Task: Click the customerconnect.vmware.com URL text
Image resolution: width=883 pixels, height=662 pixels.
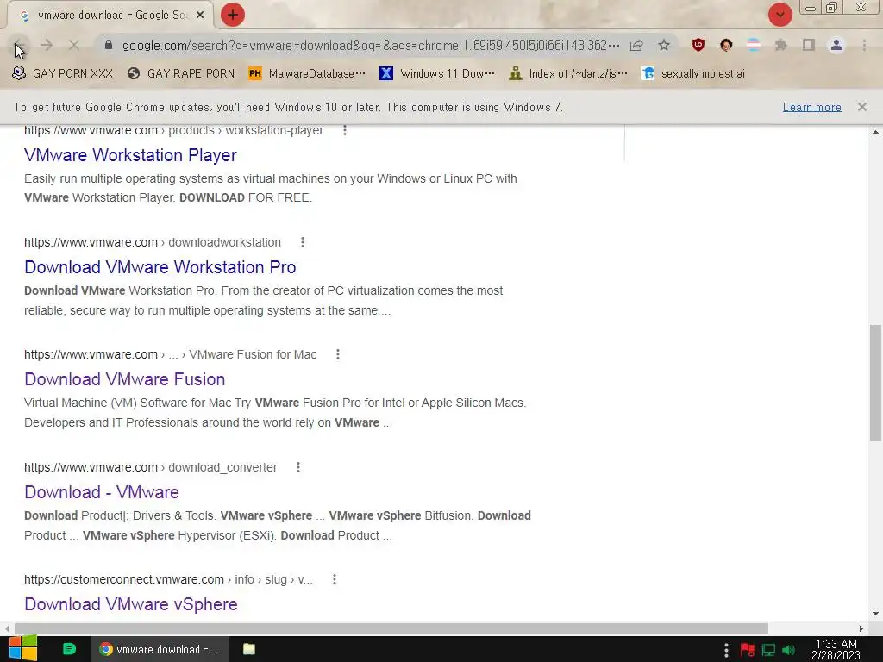Action: pos(124,579)
